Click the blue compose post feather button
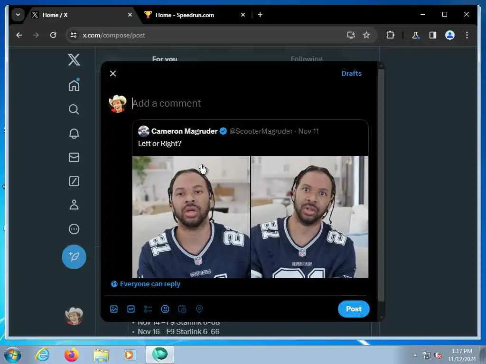The width and height of the screenshot is (486, 364). (74, 256)
